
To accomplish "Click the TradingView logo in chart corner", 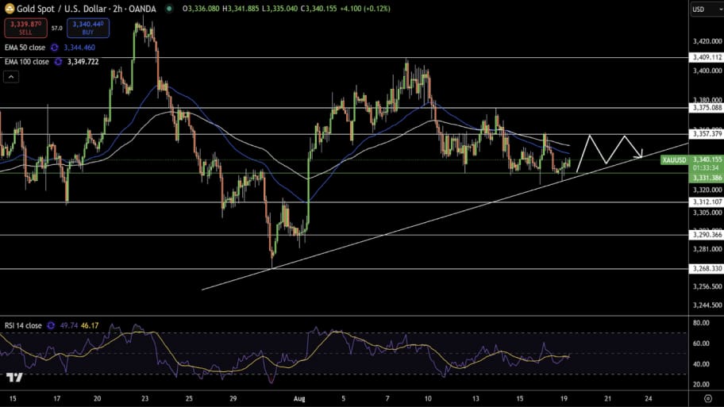I will pyautogui.click(x=14, y=378).
